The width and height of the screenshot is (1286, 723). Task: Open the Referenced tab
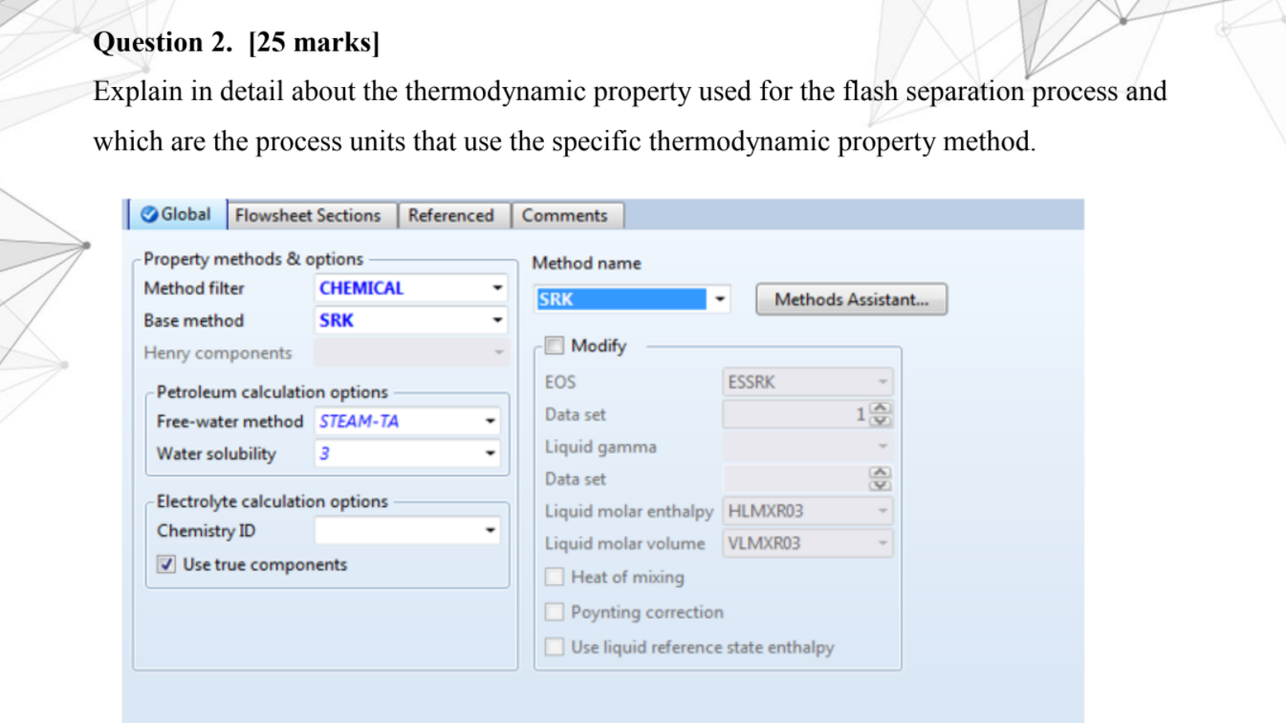coord(451,216)
